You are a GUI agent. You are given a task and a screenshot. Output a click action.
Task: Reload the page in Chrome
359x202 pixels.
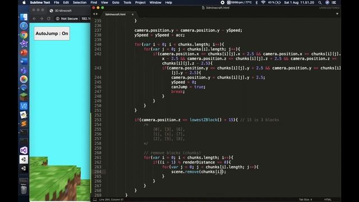pos(49,19)
